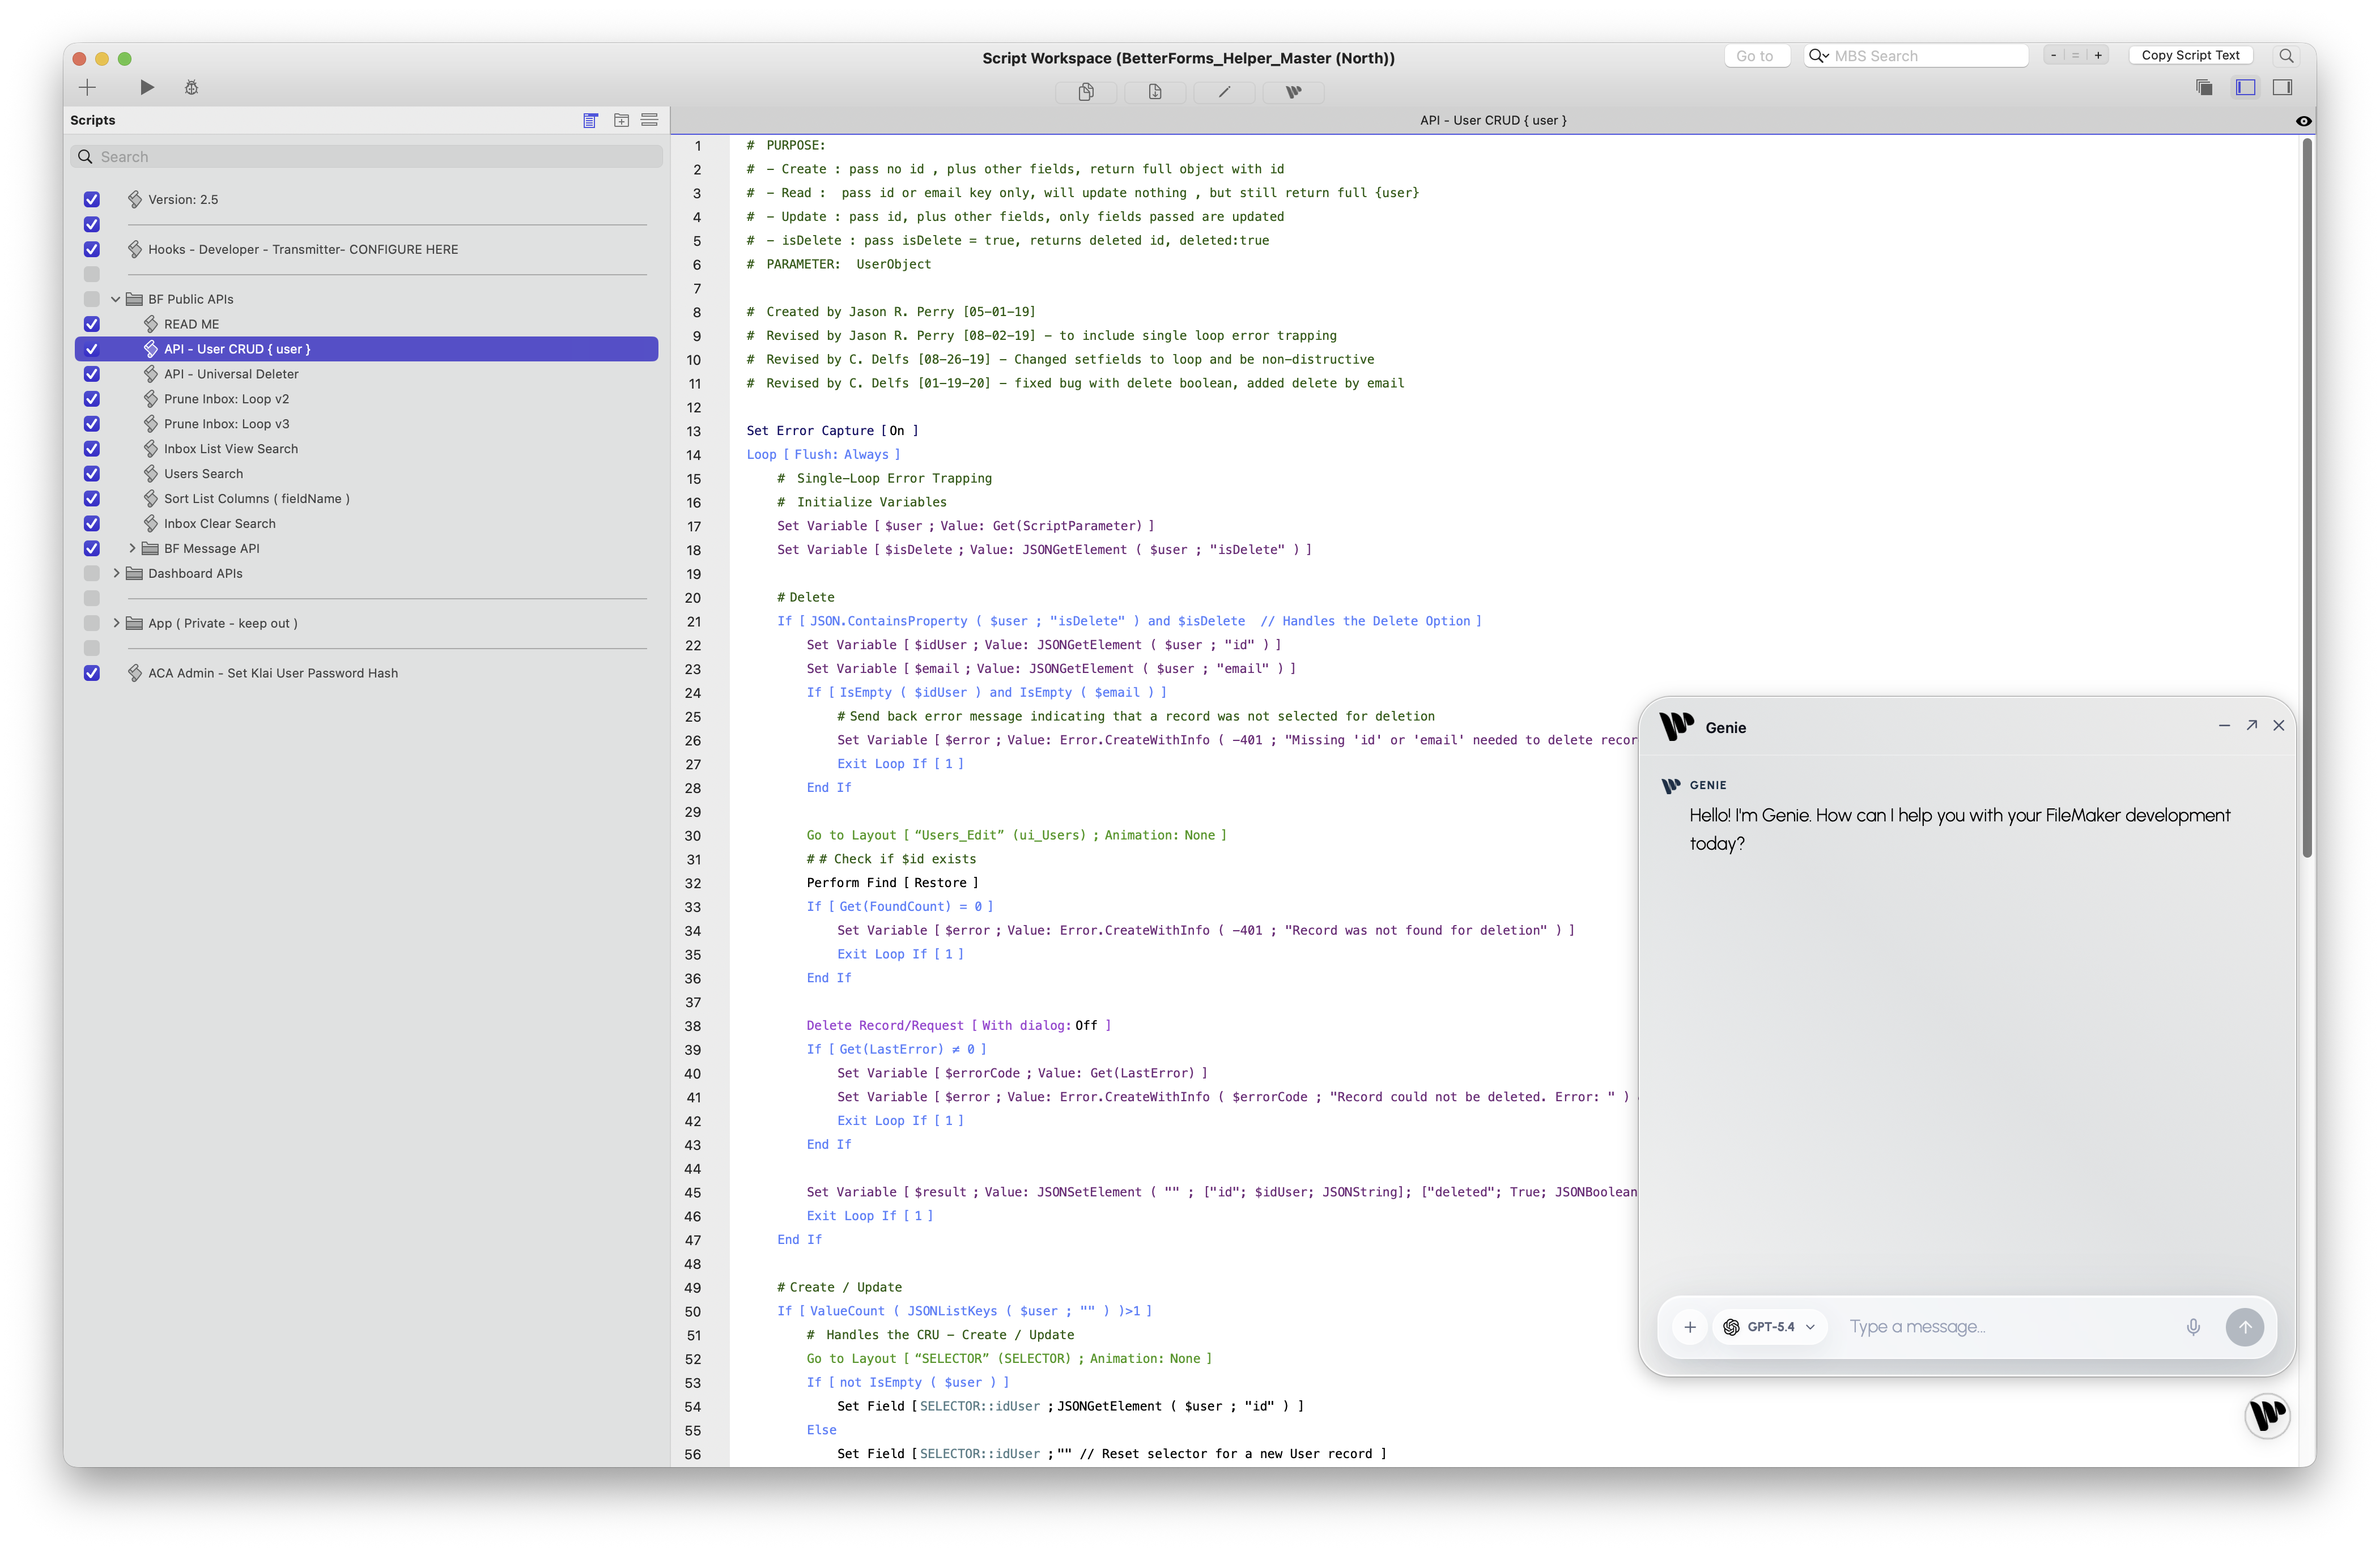Screen dimensions: 2380x1551
Task: Click script line 32 Perform Find [ Restore ]
Action: 892,884
